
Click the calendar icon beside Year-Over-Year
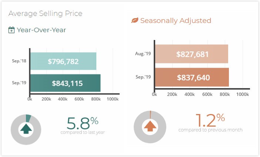click(x=11, y=30)
